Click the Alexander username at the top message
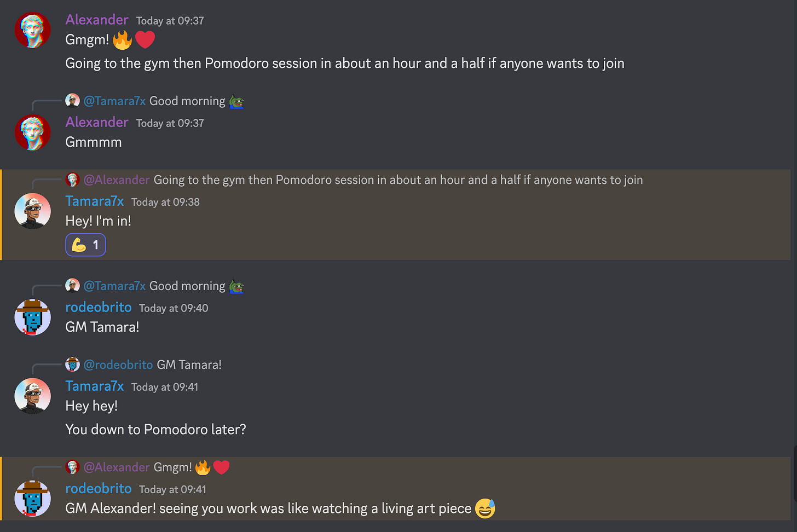 click(97, 20)
